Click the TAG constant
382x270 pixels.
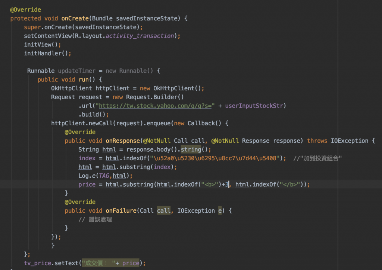point(104,176)
